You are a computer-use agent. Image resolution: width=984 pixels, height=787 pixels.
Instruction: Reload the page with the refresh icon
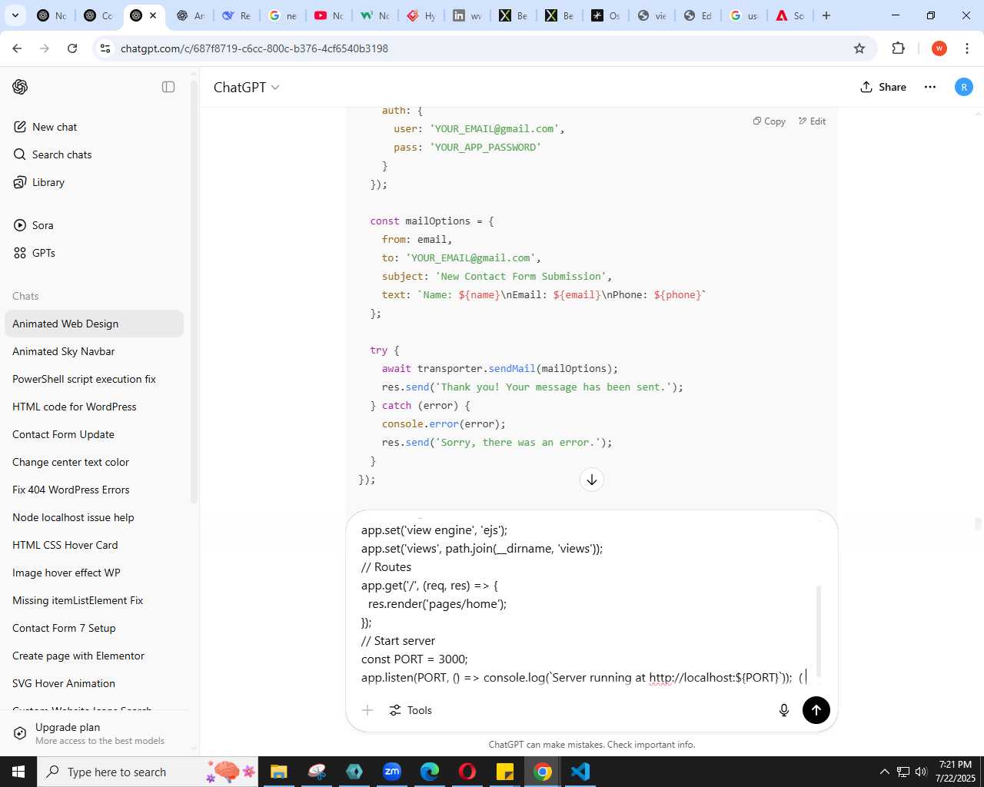point(72,48)
